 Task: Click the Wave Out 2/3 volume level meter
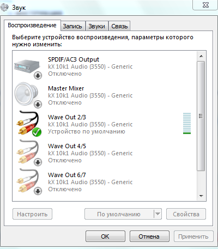point(187,124)
